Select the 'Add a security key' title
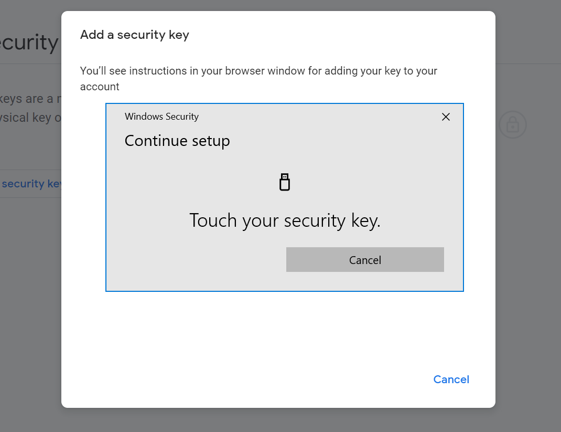This screenshot has height=432, width=561. (x=135, y=35)
